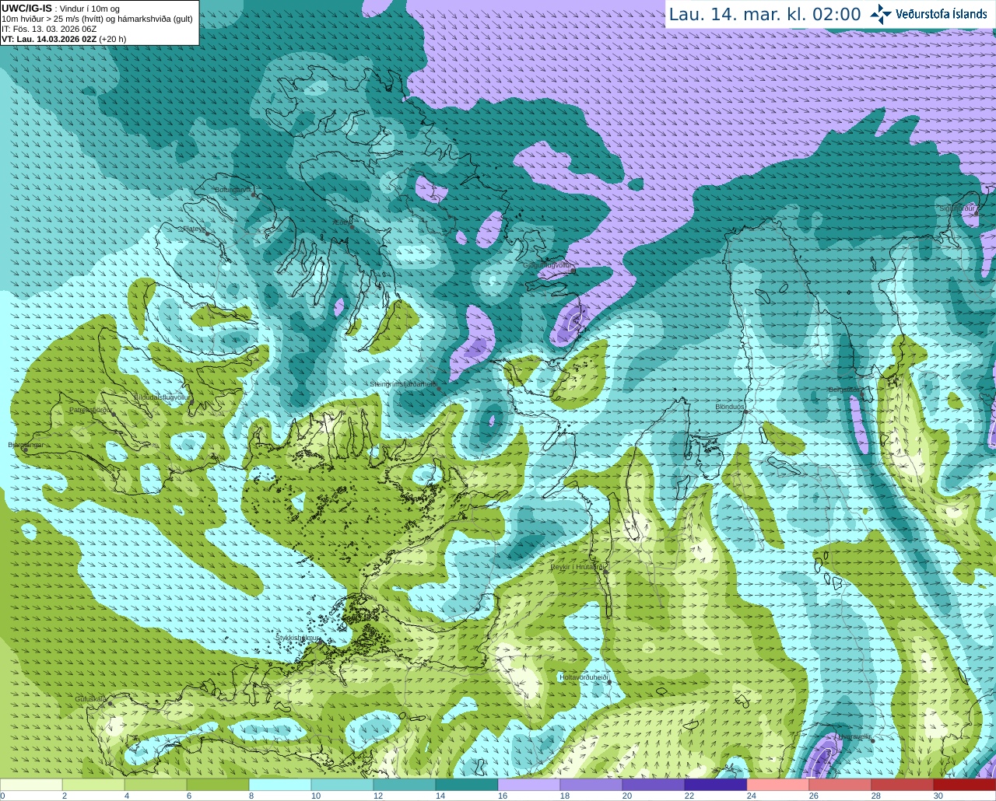The height and width of the screenshot is (801, 996).
Task: Pick the 6–8 m/s olive green legend swatch
Action: click(x=218, y=785)
